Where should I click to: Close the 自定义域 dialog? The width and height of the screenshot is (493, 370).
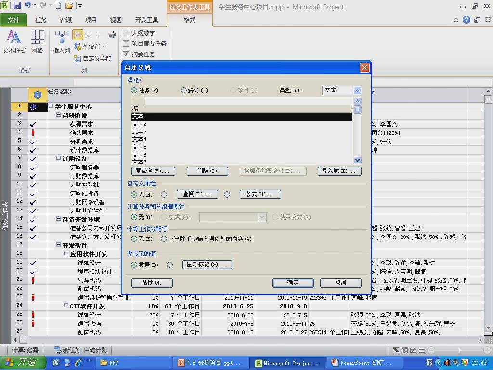coord(364,67)
